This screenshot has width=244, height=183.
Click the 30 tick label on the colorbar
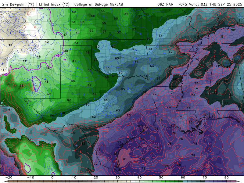118,178
